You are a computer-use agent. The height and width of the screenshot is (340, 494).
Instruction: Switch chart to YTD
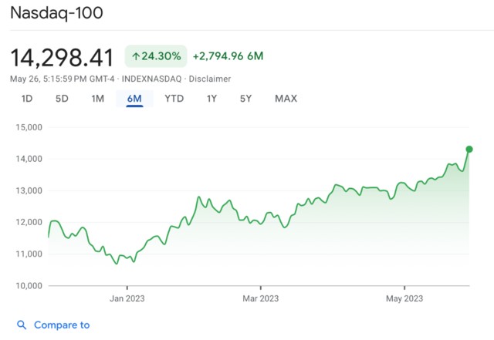coord(174,99)
